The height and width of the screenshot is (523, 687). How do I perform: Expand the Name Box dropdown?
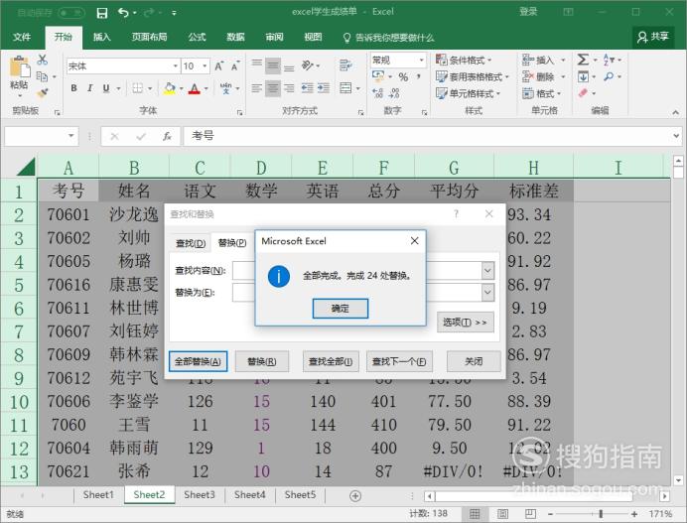70,136
